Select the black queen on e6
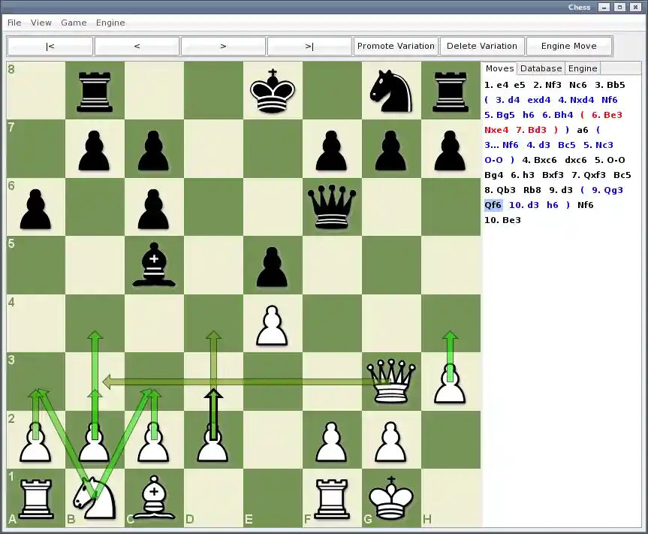 tap(331, 207)
